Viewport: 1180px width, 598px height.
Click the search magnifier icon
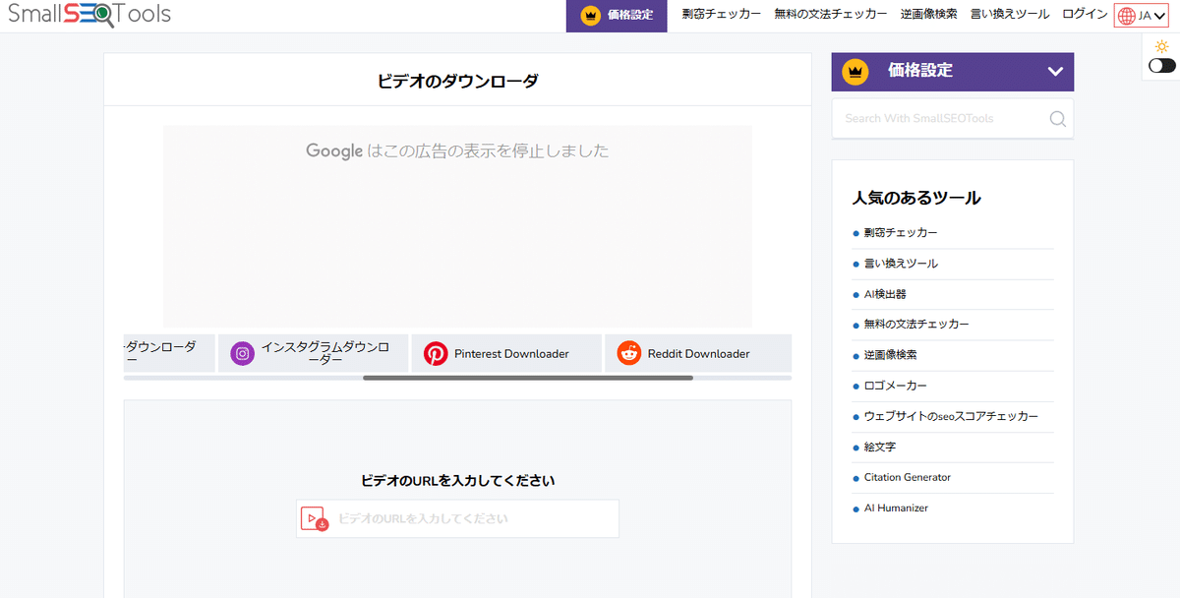click(x=1057, y=118)
